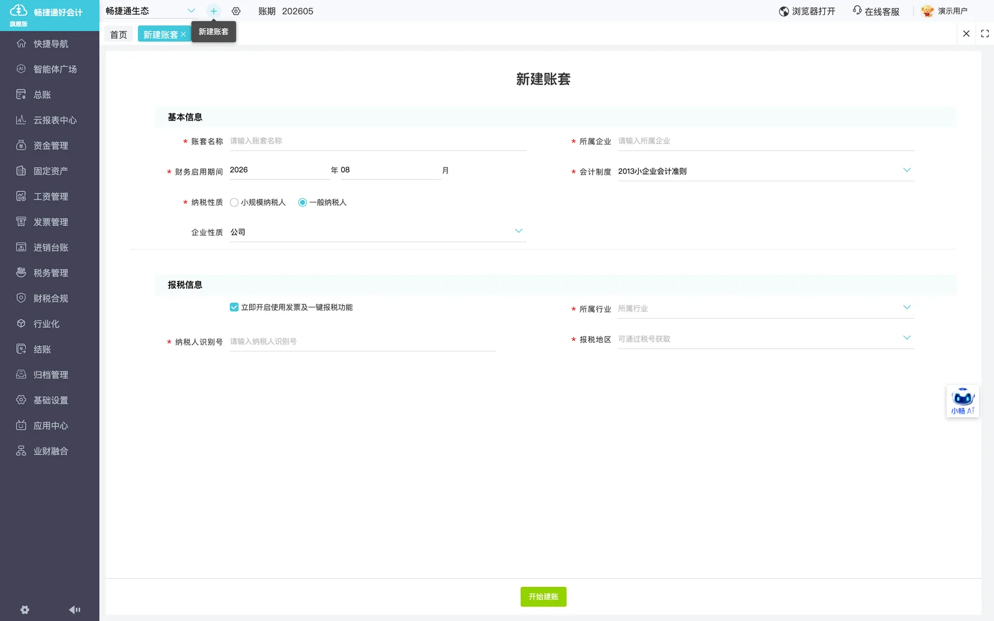This screenshot has width=994, height=621.
Task: Open 云报表中心 in the sidebar
Action: tap(50, 120)
